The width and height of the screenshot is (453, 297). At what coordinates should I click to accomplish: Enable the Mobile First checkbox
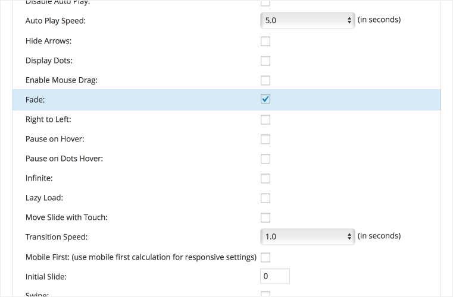point(265,257)
